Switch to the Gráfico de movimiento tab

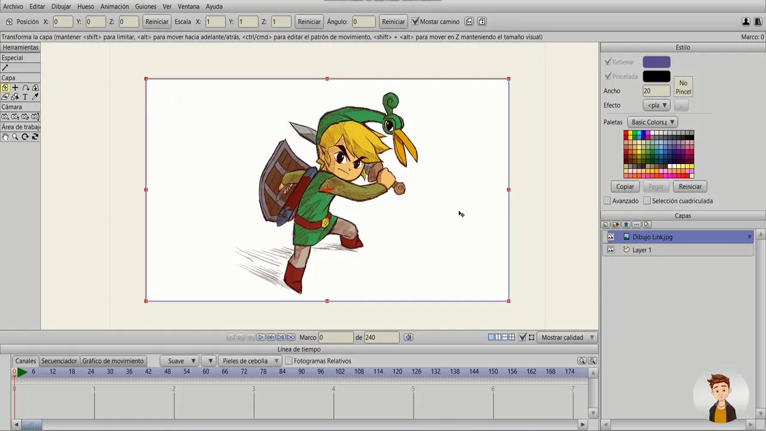click(x=113, y=361)
